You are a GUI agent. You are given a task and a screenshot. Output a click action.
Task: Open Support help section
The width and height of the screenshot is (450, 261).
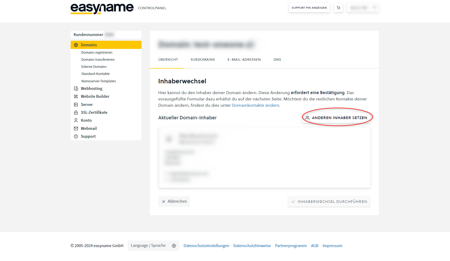pyautogui.click(x=88, y=136)
